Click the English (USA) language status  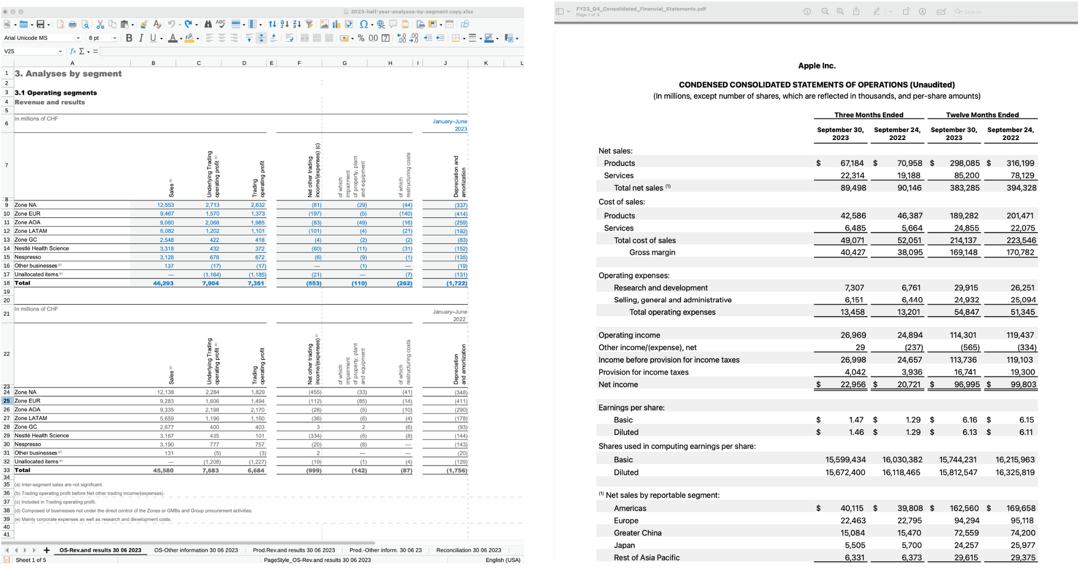point(503,560)
